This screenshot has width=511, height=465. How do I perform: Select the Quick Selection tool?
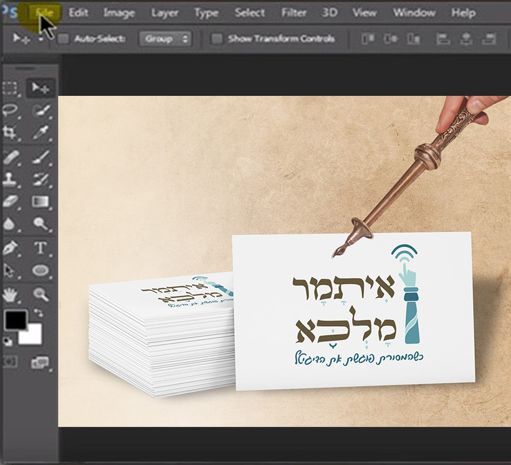point(41,110)
